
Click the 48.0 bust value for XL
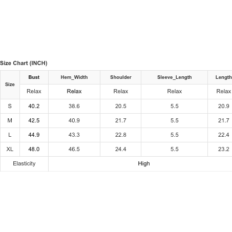[34, 149]
